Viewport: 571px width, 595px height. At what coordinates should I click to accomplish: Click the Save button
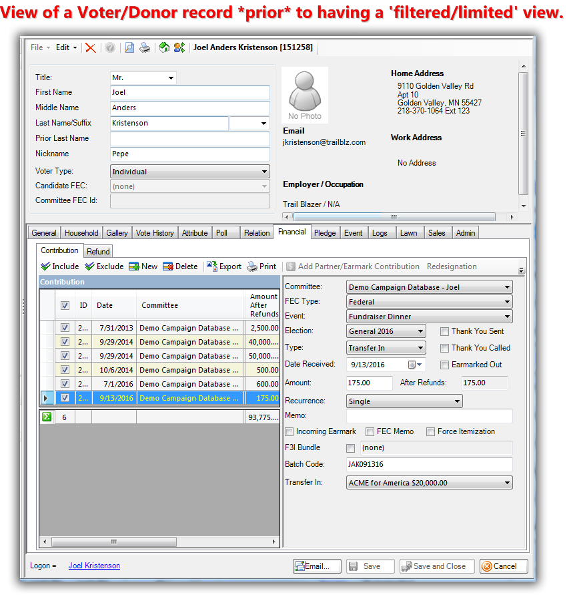370,566
